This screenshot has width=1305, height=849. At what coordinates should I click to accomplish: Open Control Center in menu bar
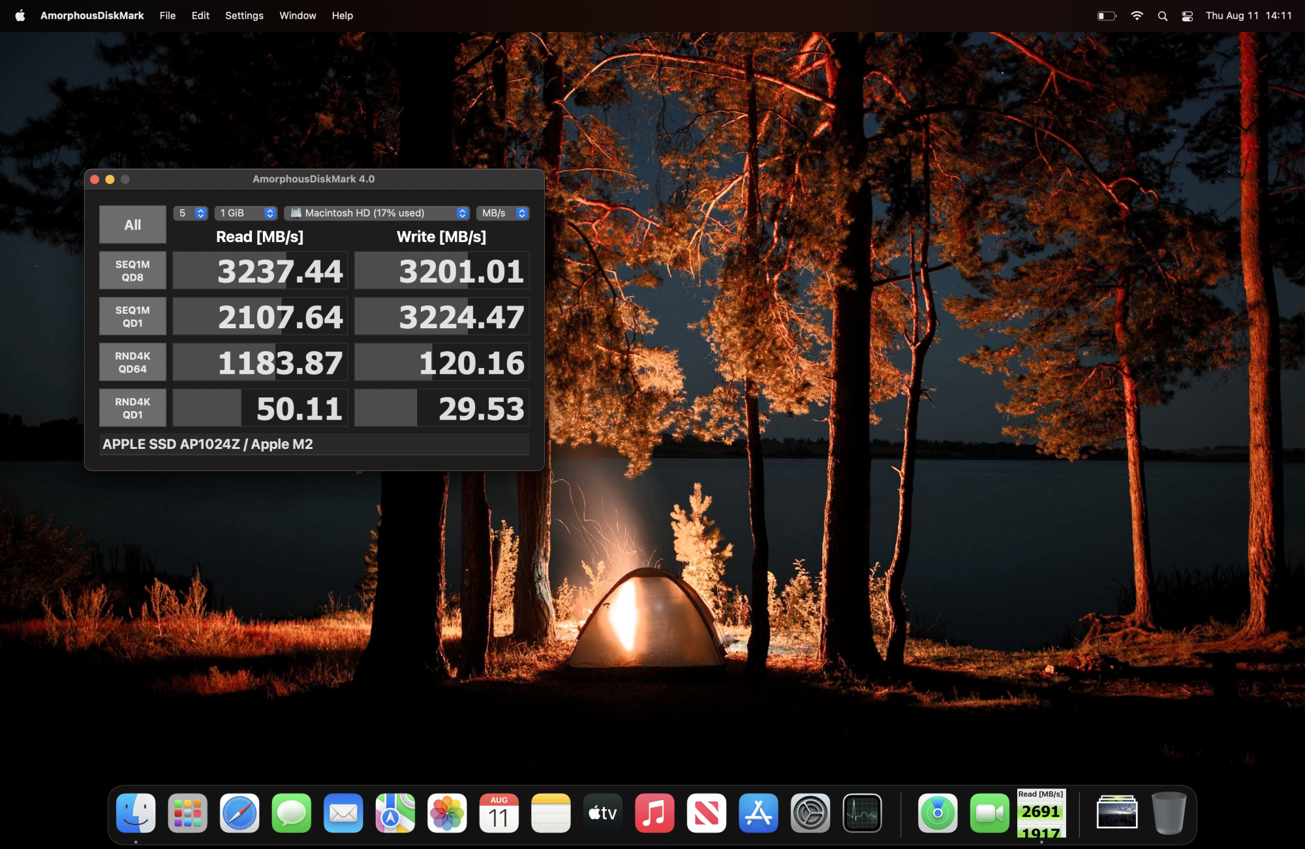(1187, 16)
